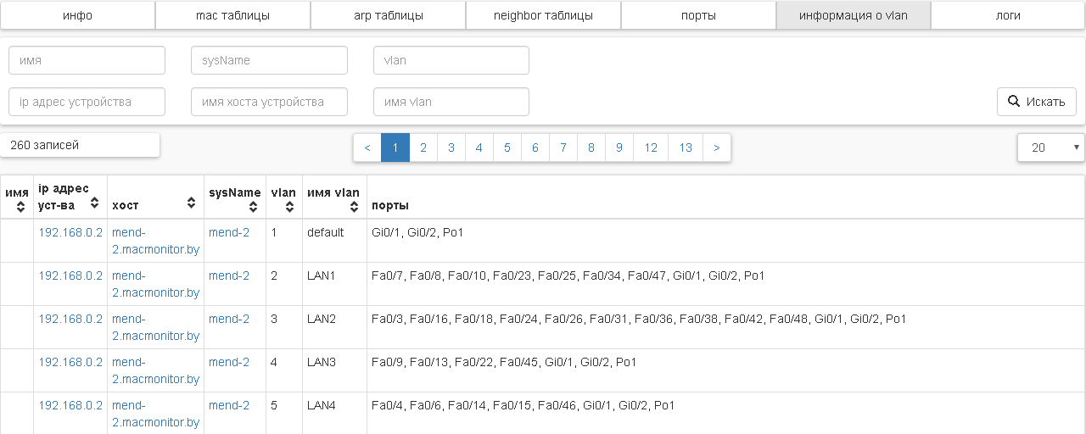Open the records-per-page dropdown showing 20
Viewport: 1086px width, 434px height.
pos(1051,147)
